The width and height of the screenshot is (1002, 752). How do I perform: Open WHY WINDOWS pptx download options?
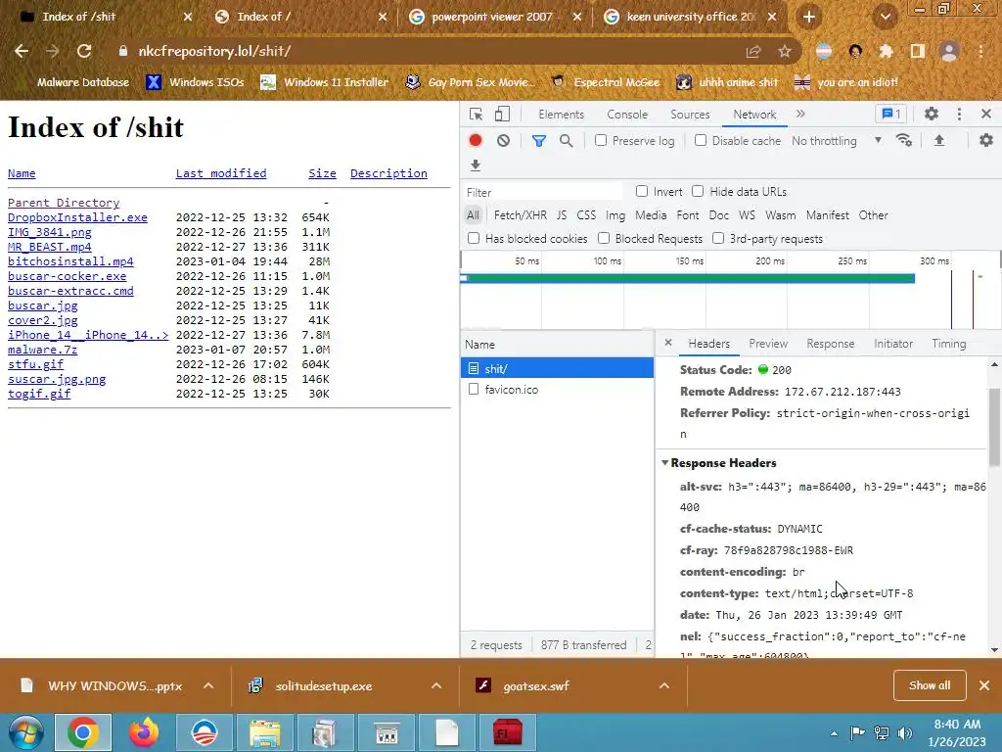coord(208,685)
